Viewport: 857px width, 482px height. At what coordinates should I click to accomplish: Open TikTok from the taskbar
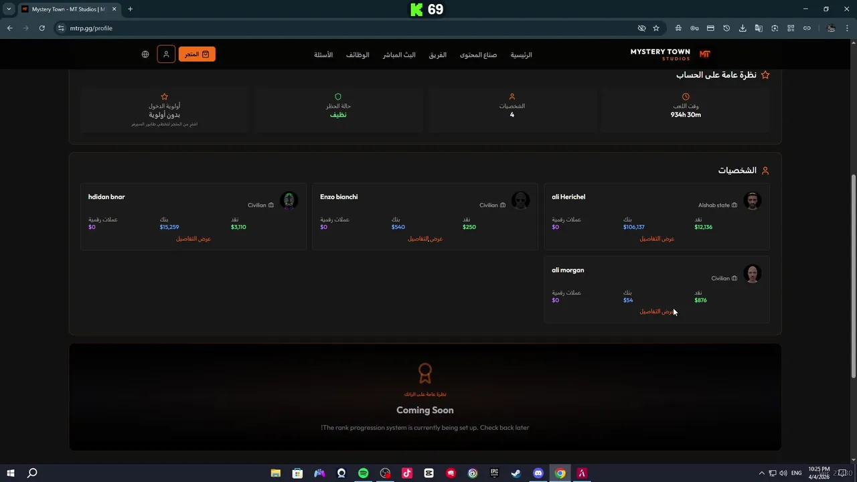click(406, 473)
